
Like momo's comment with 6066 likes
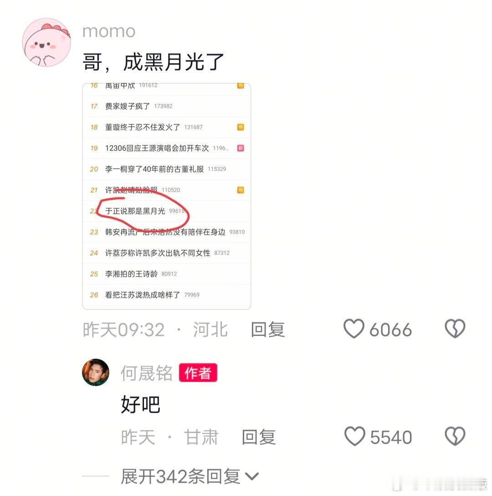pyautogui.click(x=354, y=329)
